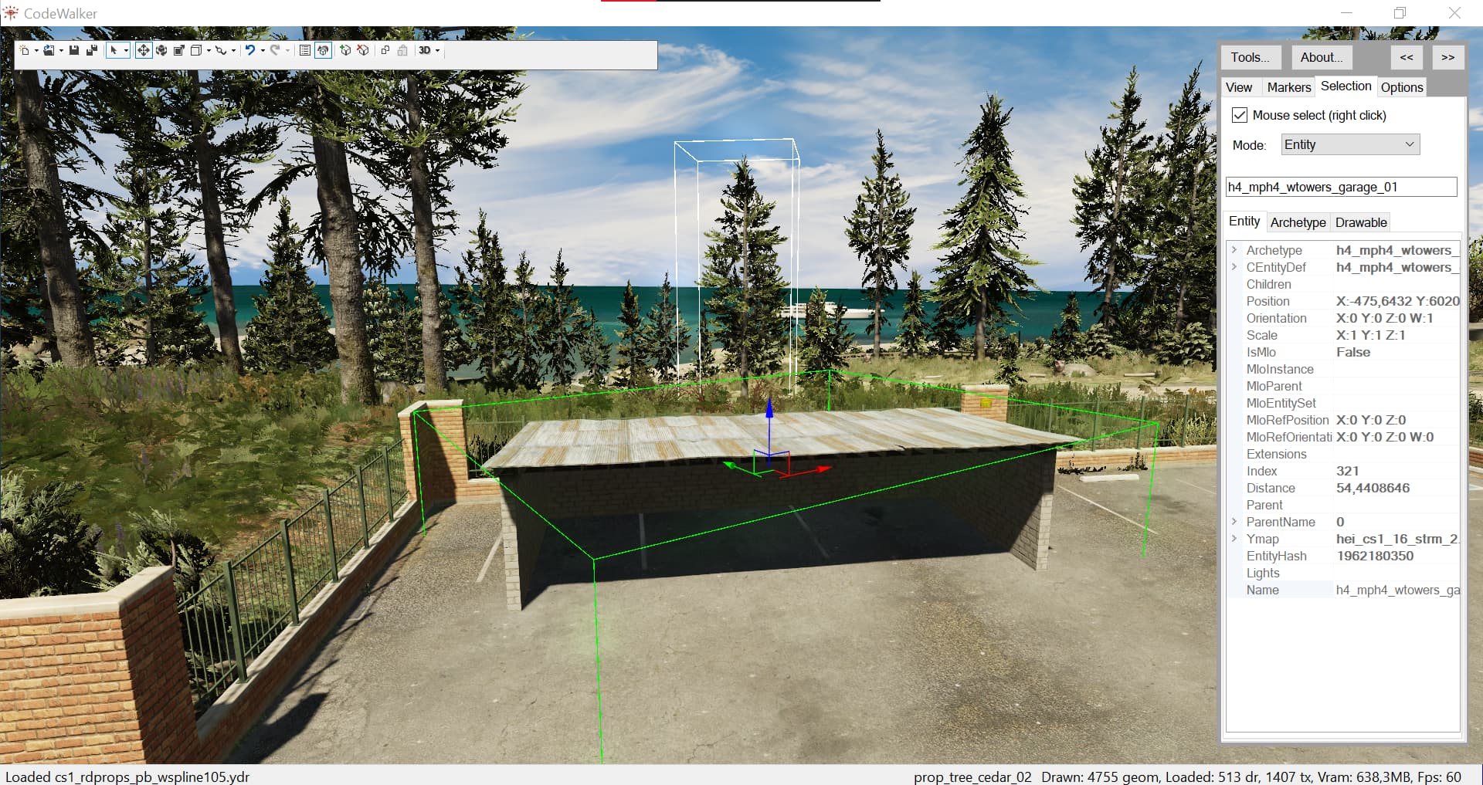
Task: Open the Options tab
Action: (1402, 87)
